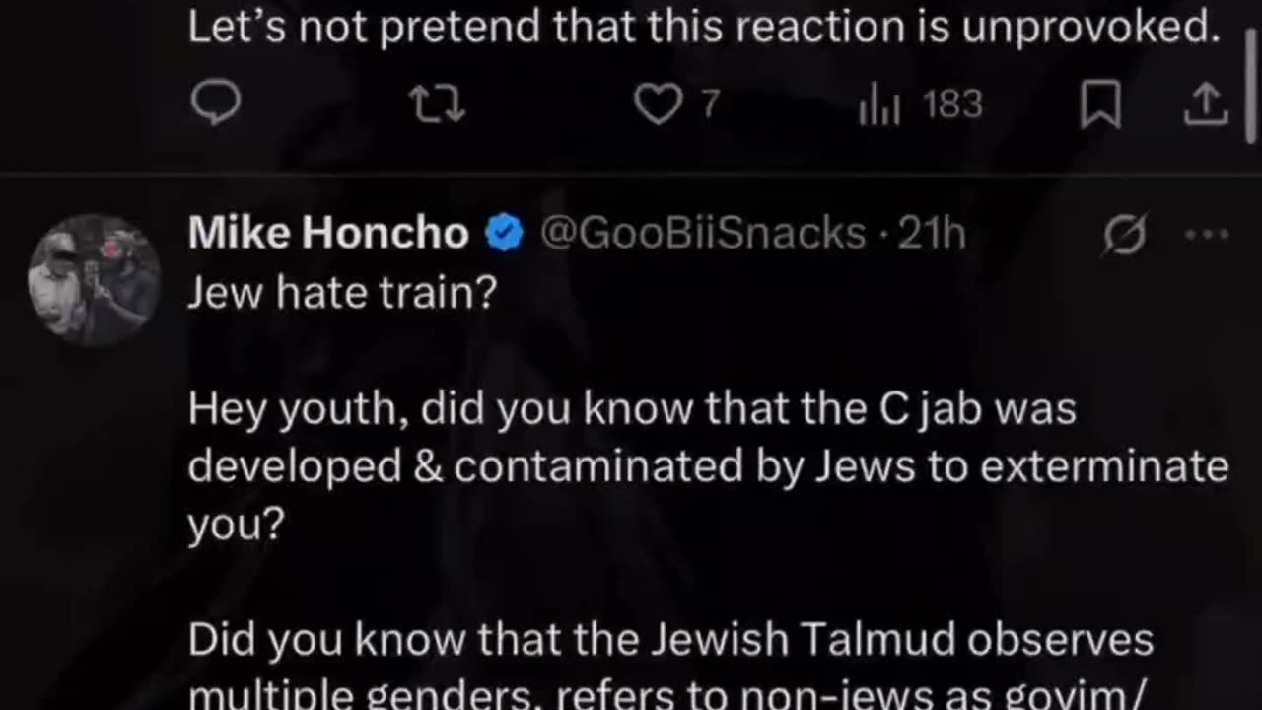Repost the top tweet using retweet icon

click(438, 105)
